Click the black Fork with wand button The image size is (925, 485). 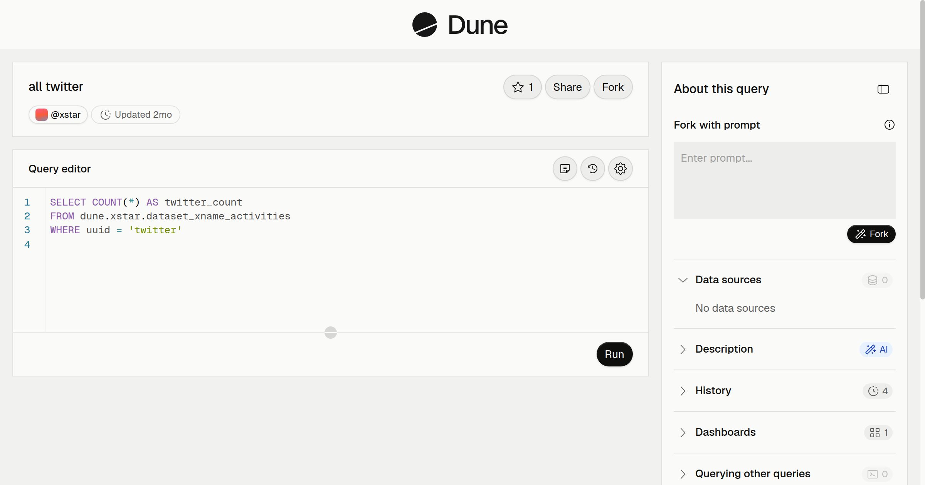(x=871, y=234)
